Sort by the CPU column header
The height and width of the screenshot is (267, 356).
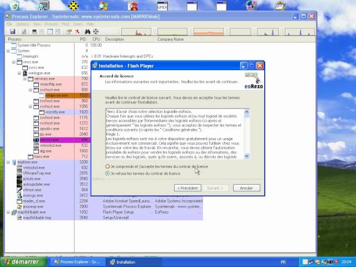click(96, 39)
